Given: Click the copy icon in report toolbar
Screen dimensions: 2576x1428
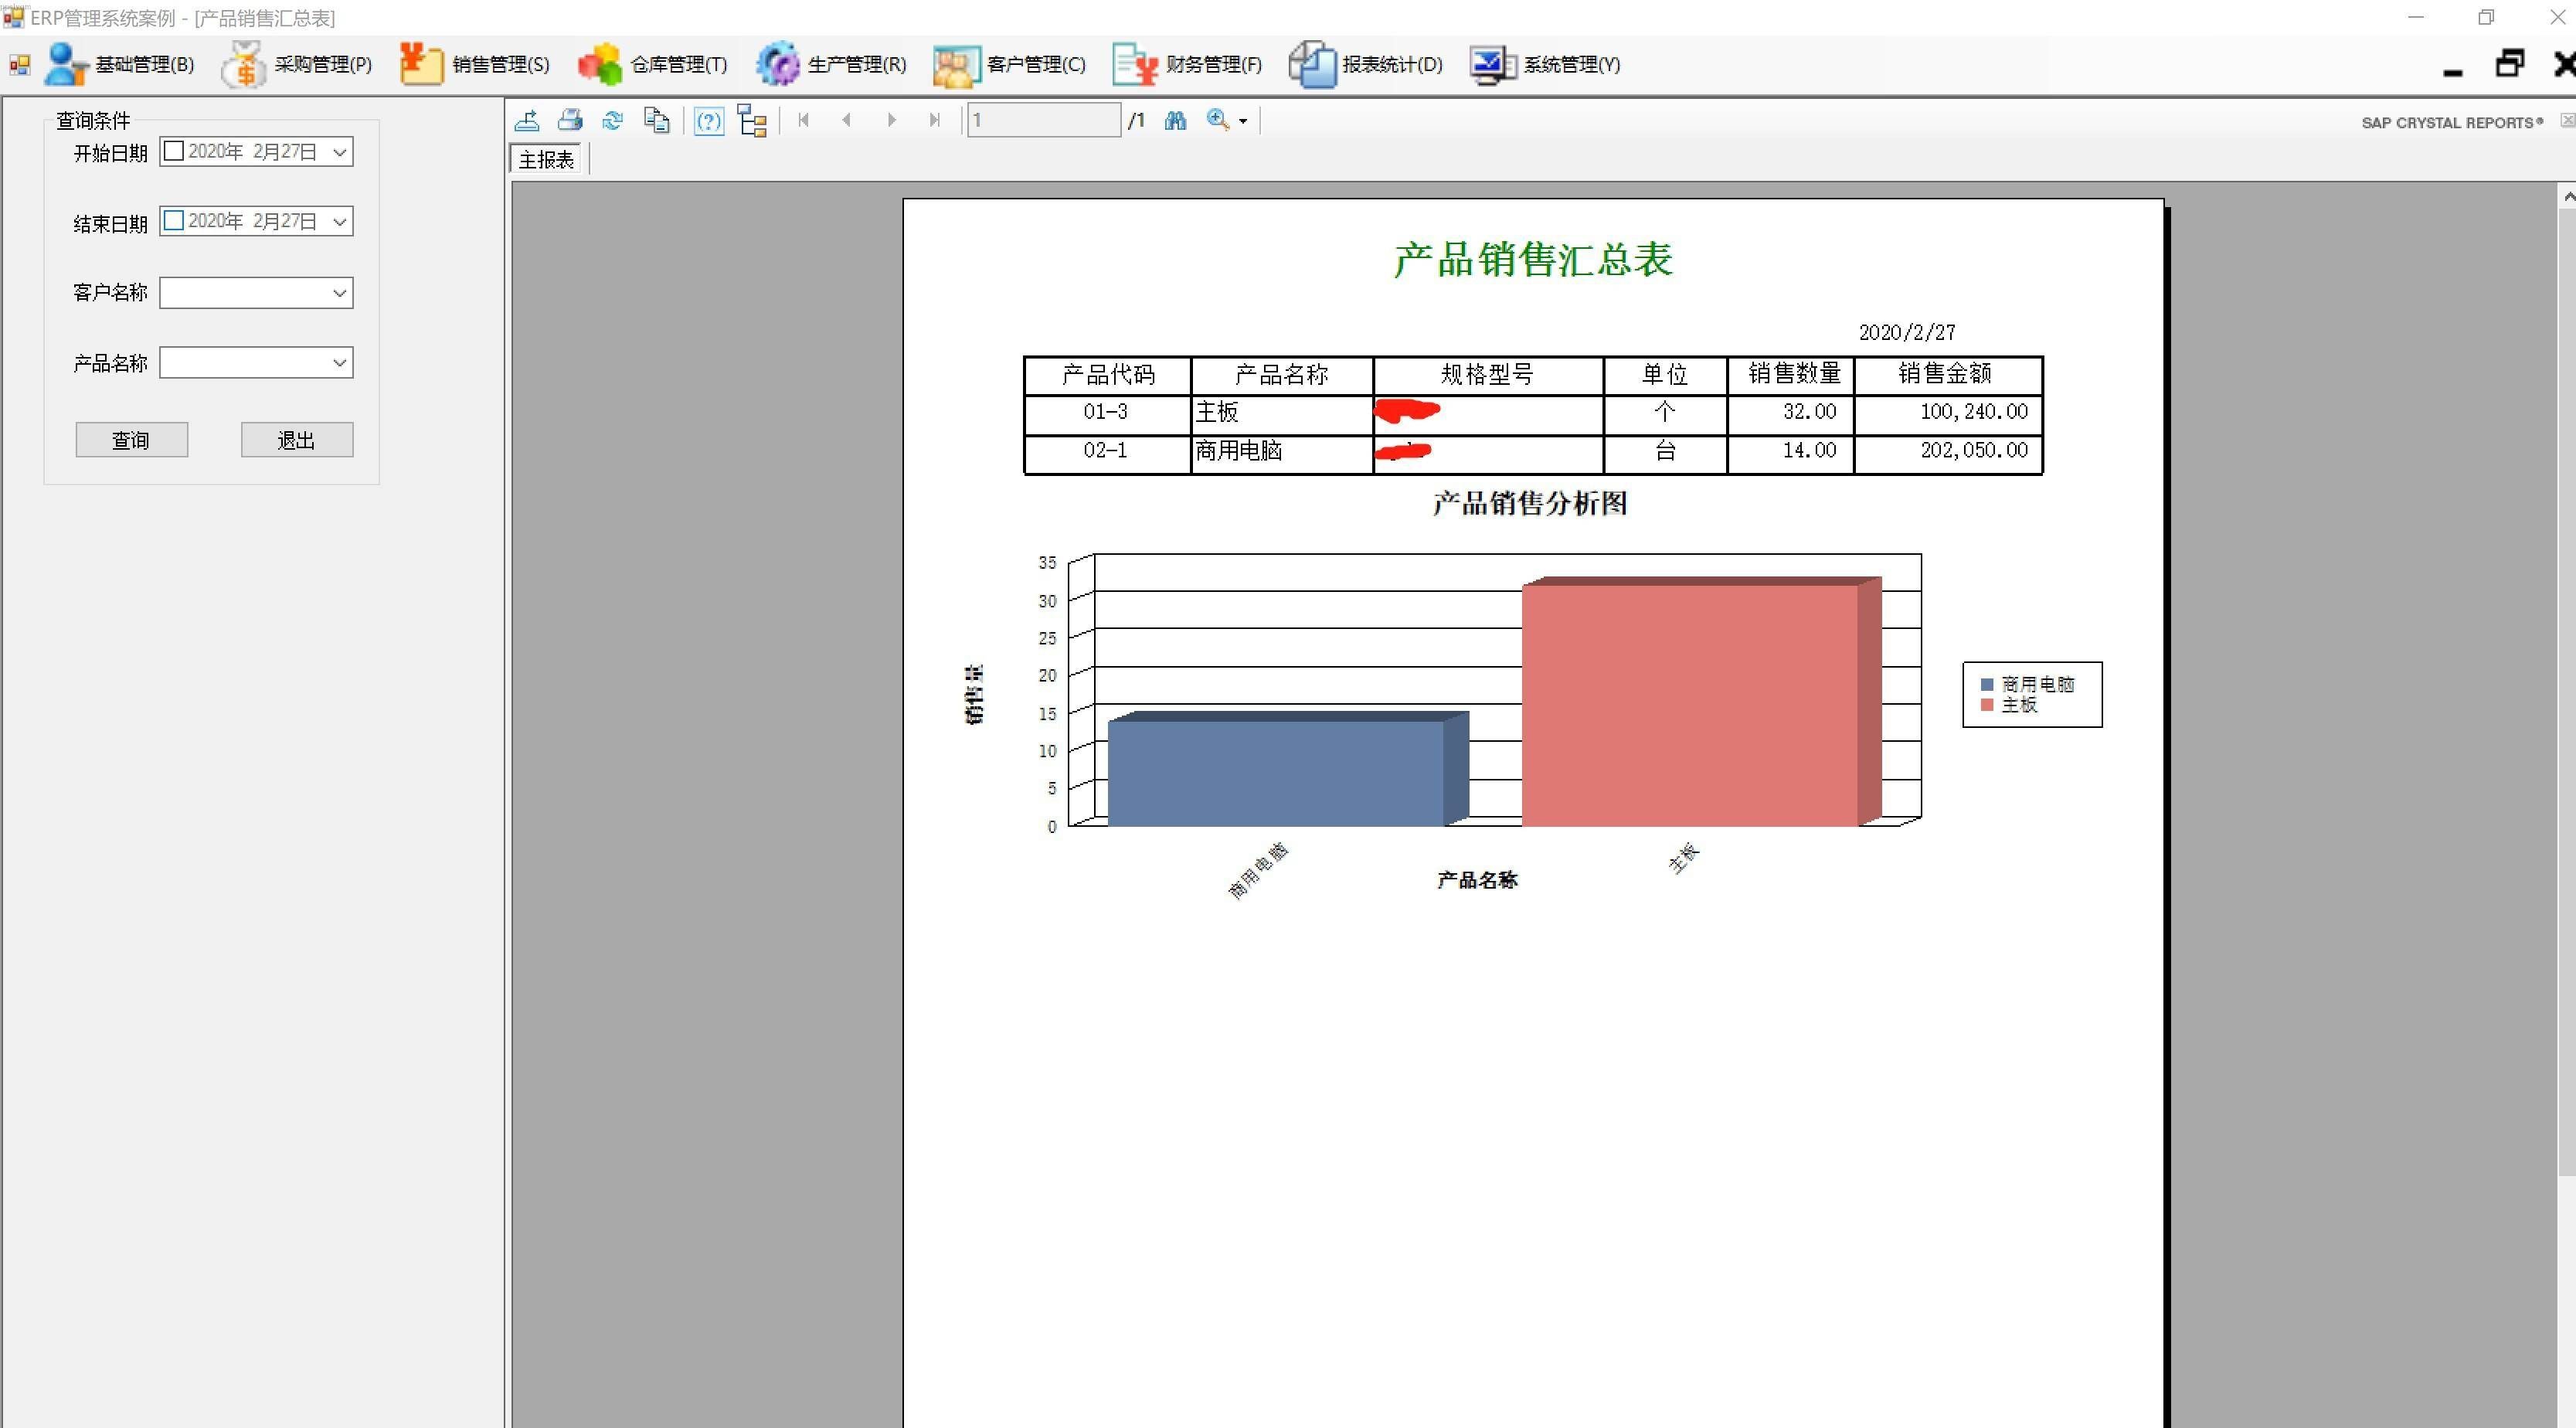Looking at the screenshot, I should click(x=656, y=121).
